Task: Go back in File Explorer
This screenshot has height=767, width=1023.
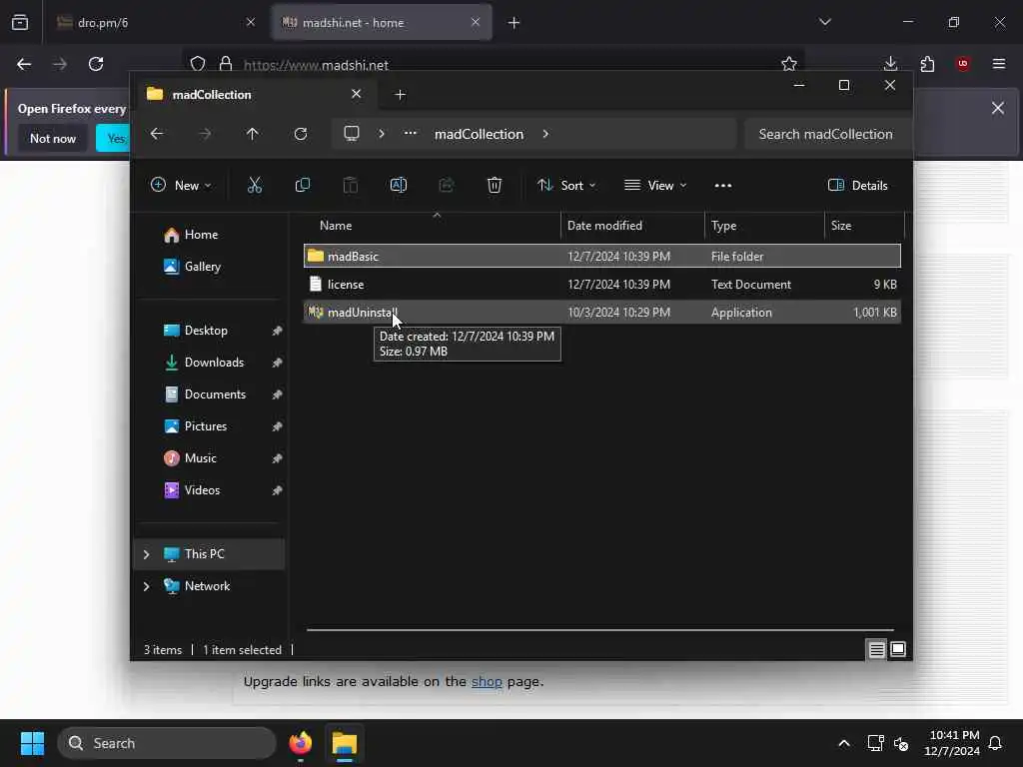Action: (x=157, y=134)
